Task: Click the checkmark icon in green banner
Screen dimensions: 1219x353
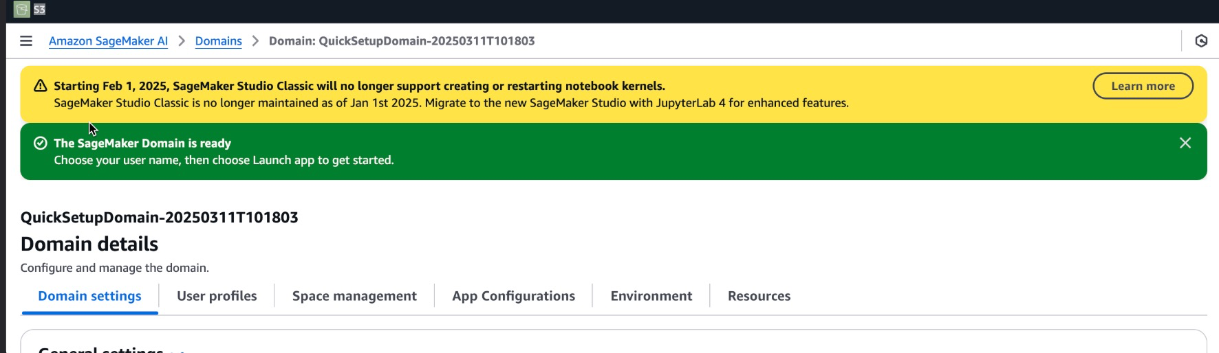Action: pyautogui.click(x=41, y=143)
